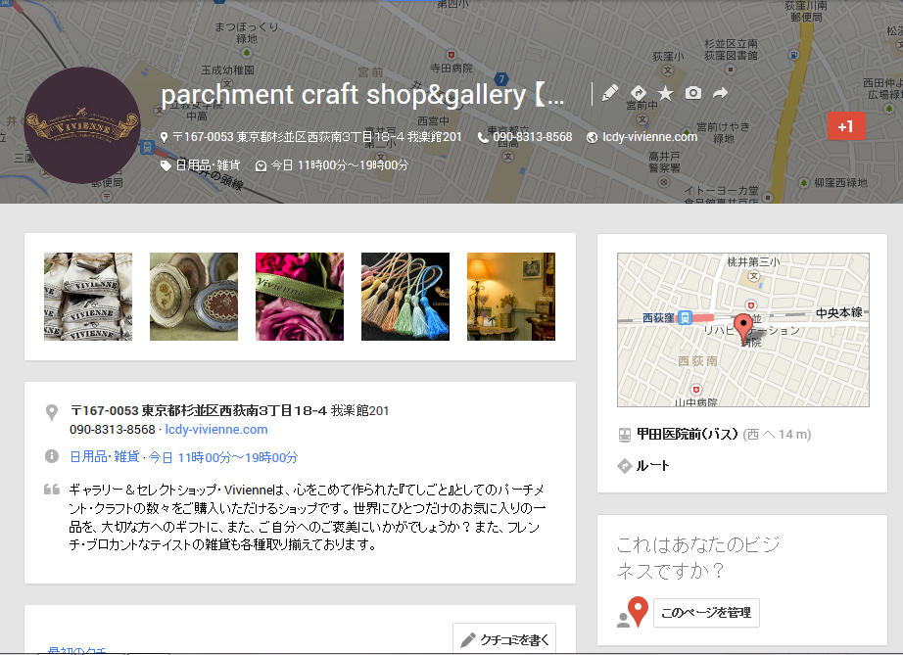The height and width of the screenshot is (655, 903).
Task: Click the tag icon beside 日用品·雑貨
Action: click(166, 165)
